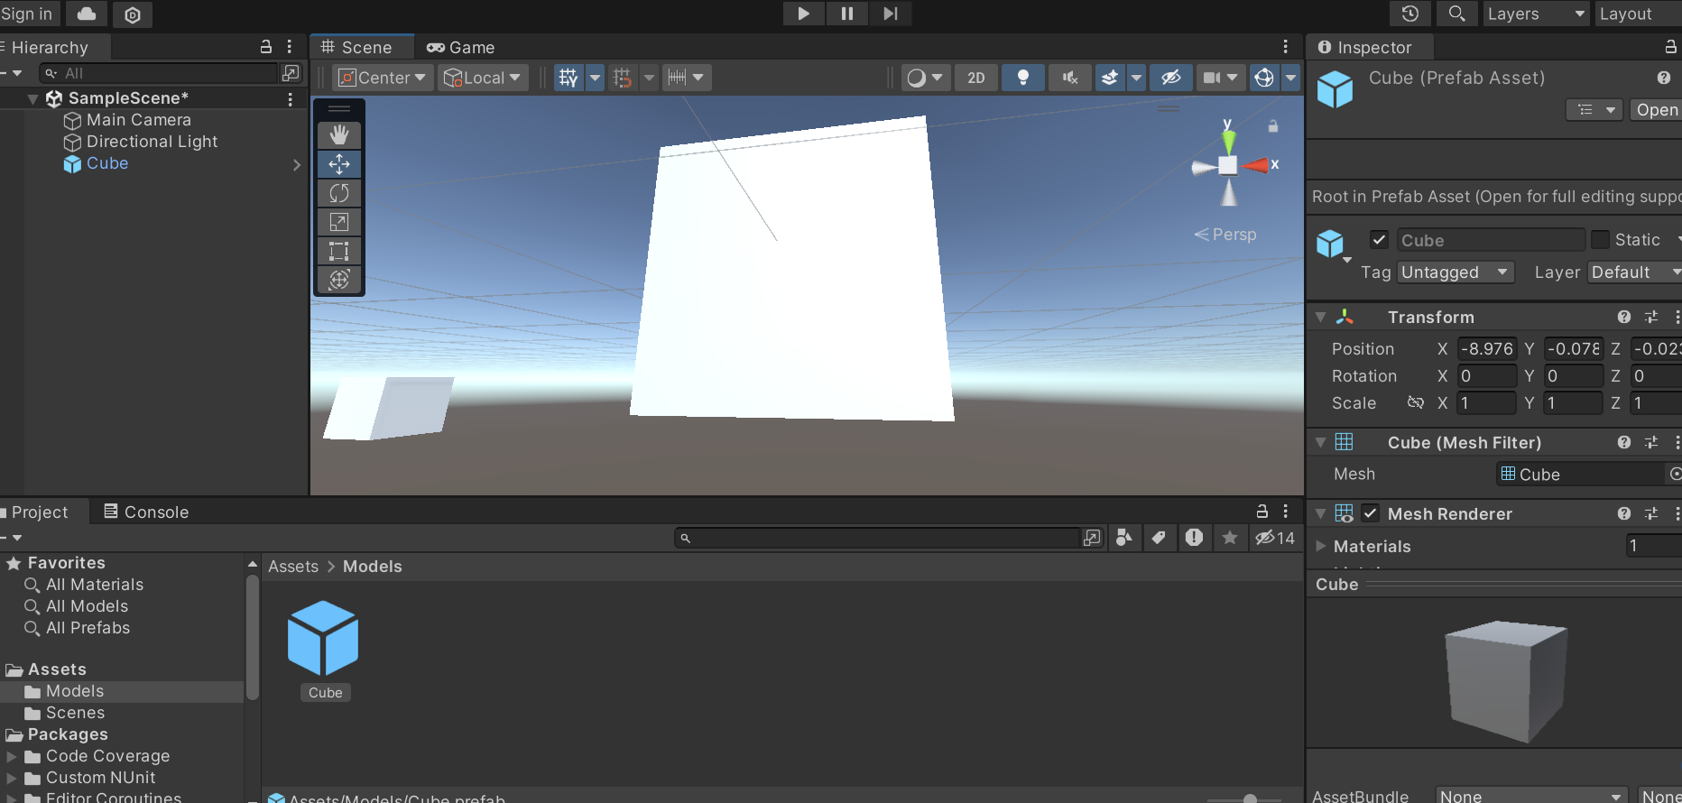Toggle hidden objects visibility in Scene

point(1171,78)
